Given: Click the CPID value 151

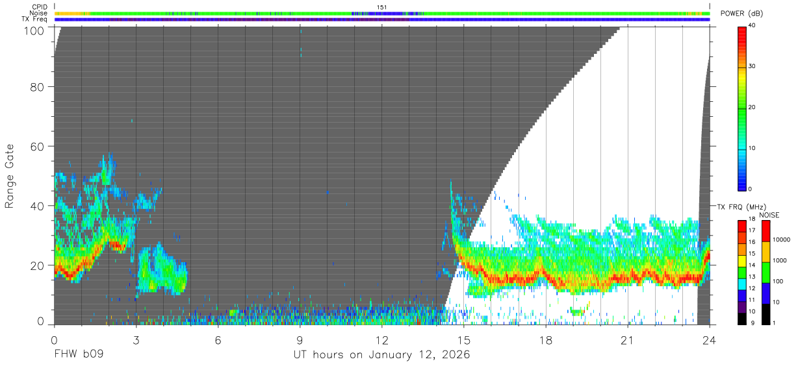Looking at the screenshot, I should pos(382,7).
